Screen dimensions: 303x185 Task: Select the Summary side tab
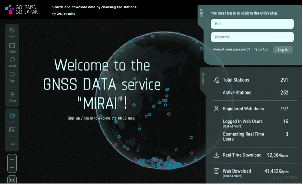coord(203,79)
